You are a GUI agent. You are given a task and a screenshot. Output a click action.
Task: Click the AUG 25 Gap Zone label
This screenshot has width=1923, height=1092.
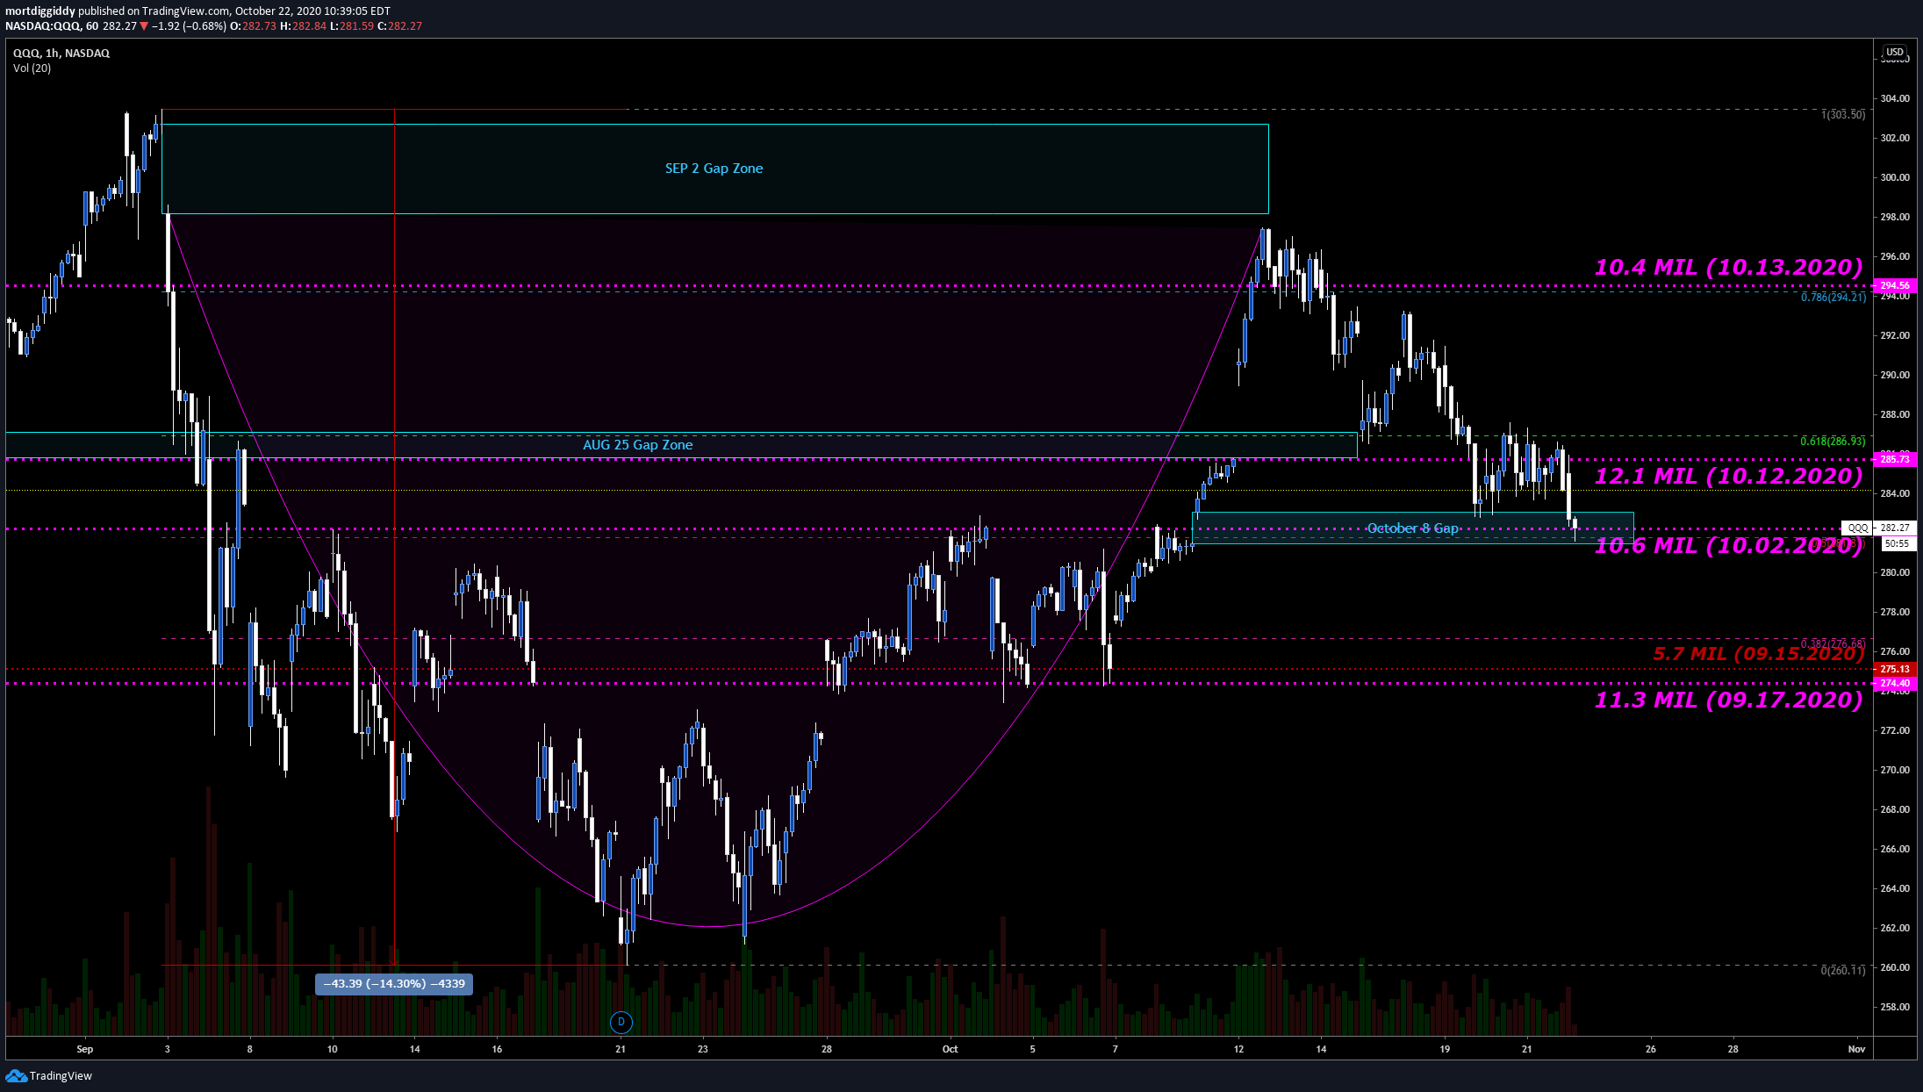[x=638, y=445]
